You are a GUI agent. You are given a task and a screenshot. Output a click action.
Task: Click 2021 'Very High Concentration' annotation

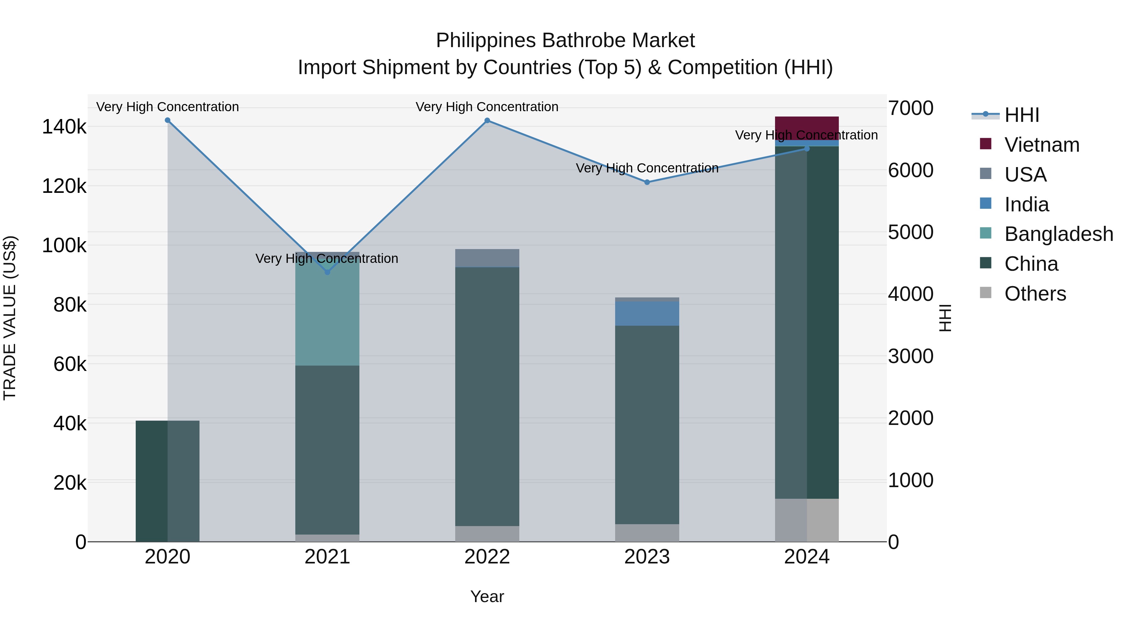[327, 258]
